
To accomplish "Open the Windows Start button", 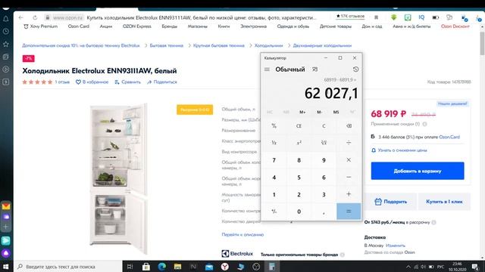I will [x=6, y=267].
